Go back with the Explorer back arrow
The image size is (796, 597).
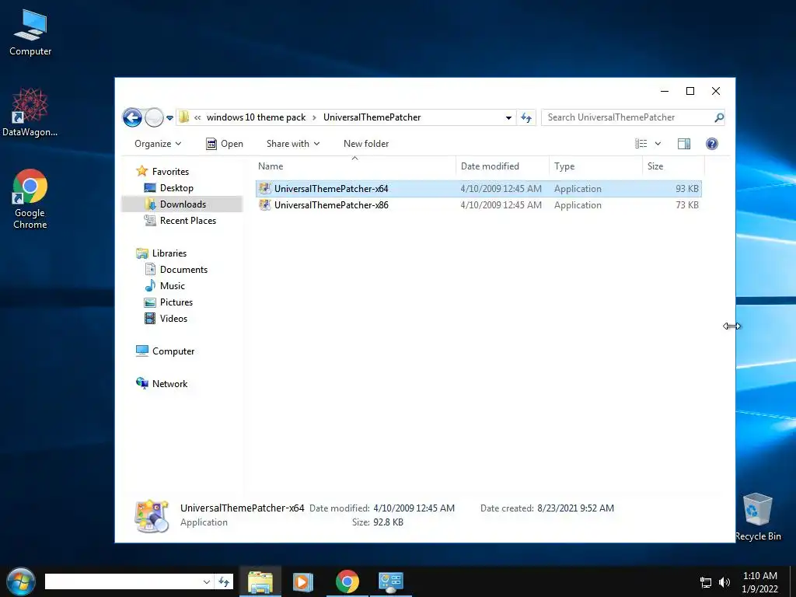(132, 118)
